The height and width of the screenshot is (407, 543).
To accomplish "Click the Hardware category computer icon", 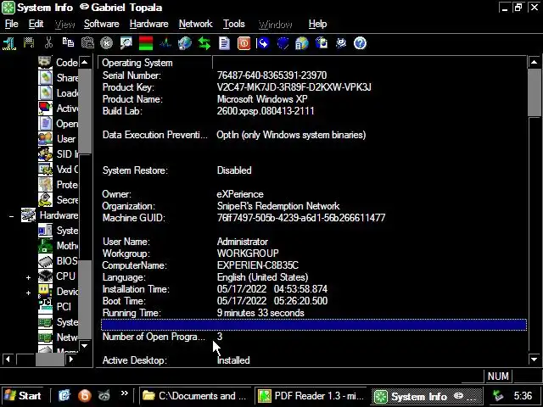I will click(28, 215).
